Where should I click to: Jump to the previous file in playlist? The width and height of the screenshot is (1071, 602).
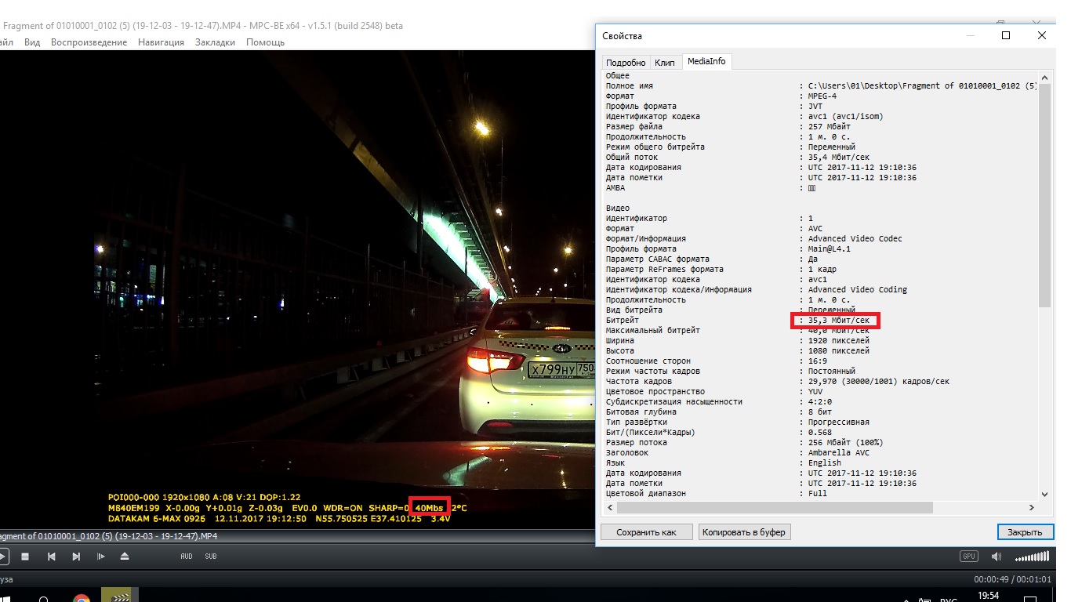click(x=51, y=557)
